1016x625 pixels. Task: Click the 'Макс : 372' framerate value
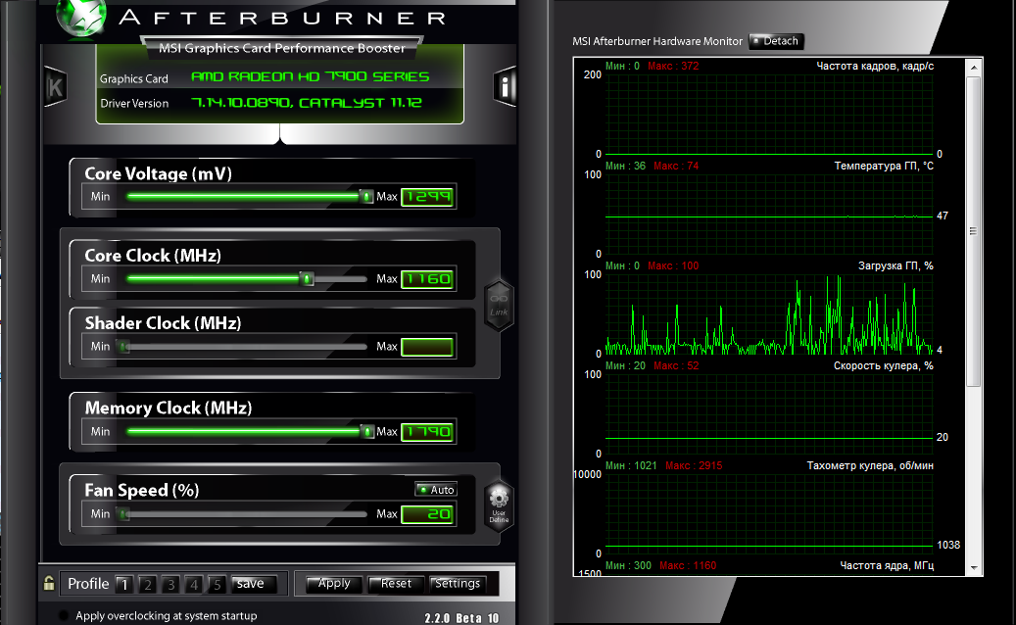673,66
